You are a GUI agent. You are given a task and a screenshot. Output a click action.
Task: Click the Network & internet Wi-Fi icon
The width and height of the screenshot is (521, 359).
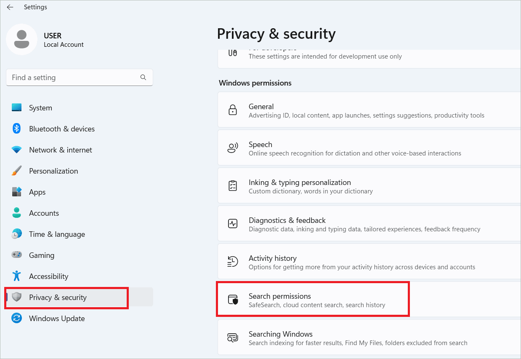17,150
